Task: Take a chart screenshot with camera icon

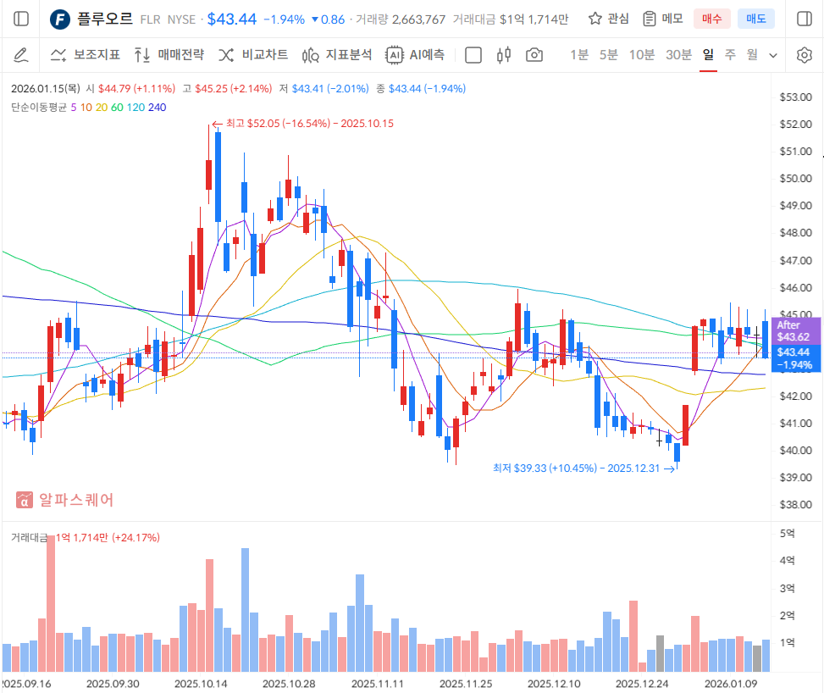Action: [x=534, y=55]
